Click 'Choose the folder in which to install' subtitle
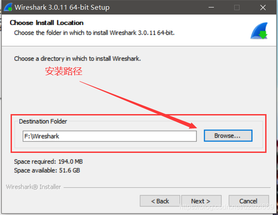This screenshot has width=278, height=215. (x=94, y=33)
